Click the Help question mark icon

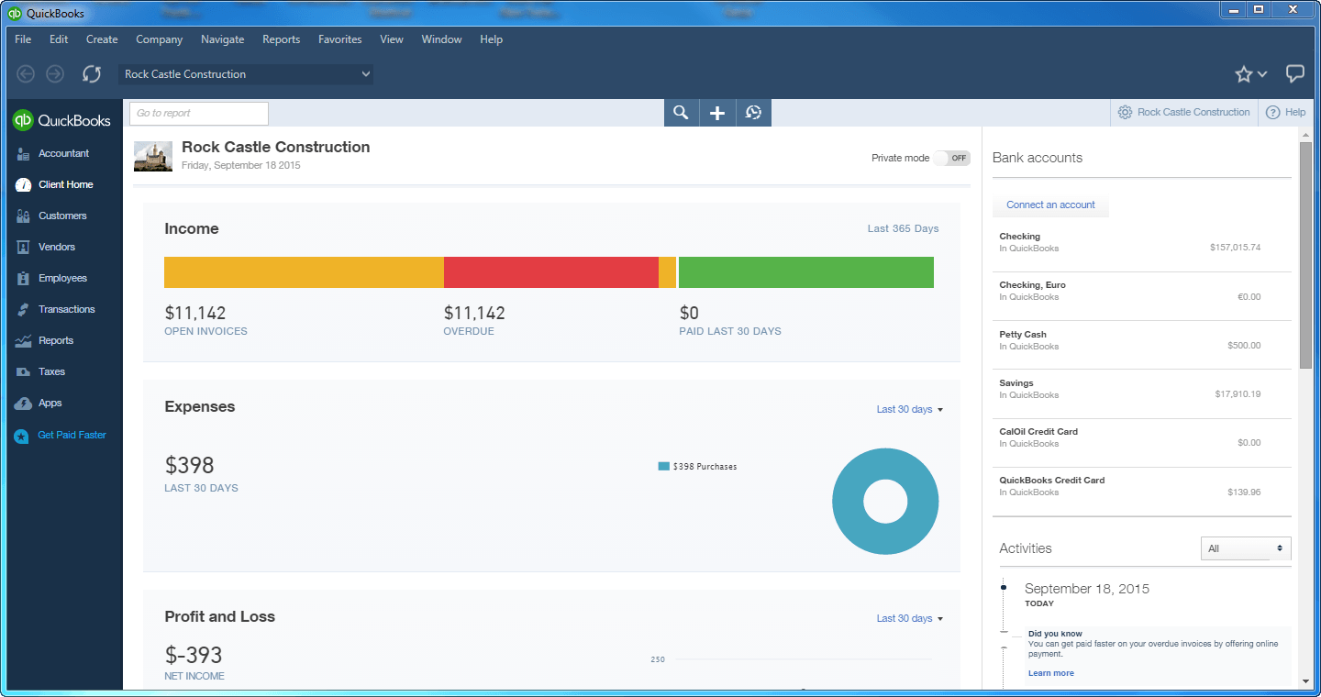(1272, 112)
